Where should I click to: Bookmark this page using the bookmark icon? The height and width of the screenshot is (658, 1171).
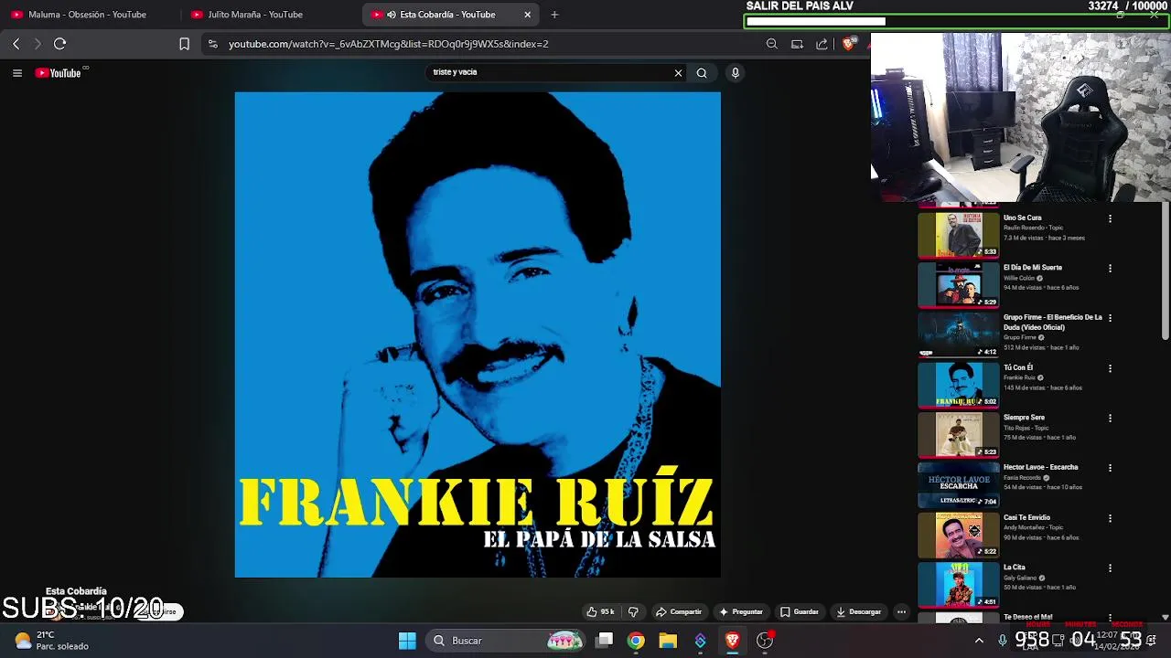184,44
